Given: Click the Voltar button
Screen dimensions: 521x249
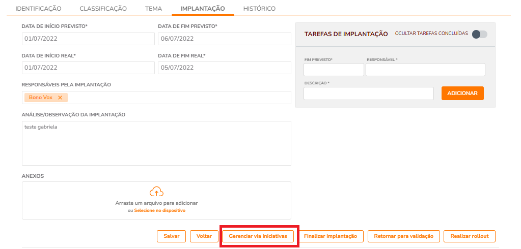Looking at the screenshot, I should click(204, 236).
